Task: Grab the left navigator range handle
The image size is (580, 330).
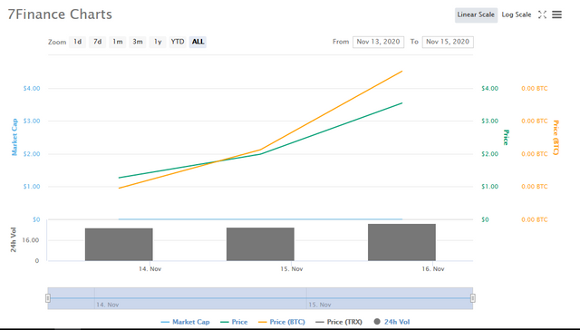Action: click(48, 297)
